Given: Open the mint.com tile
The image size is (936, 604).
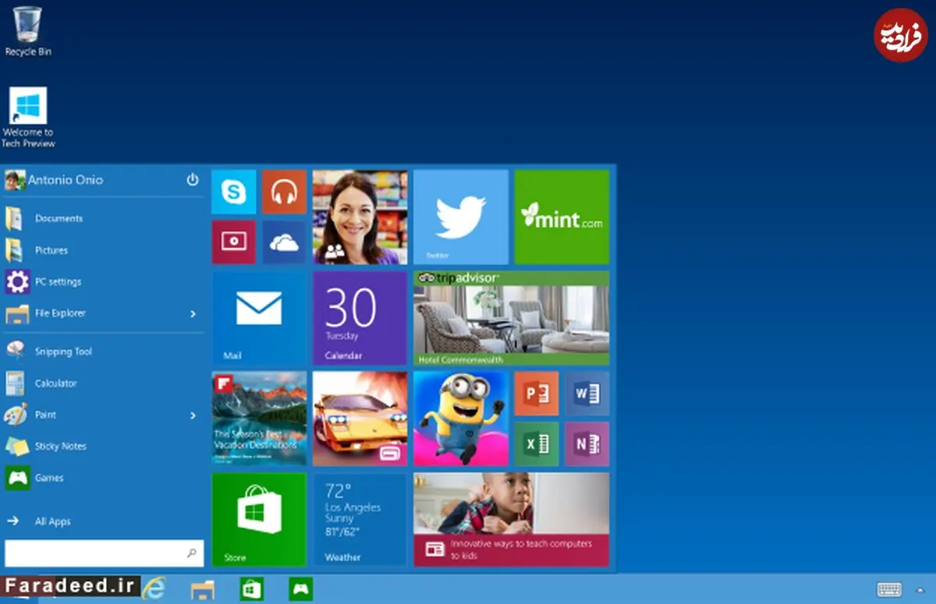Looking at the screenshot, I should point(562,217).
